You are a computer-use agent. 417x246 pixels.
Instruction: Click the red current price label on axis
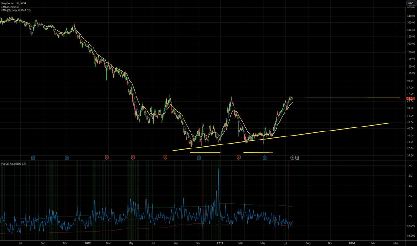411,98
